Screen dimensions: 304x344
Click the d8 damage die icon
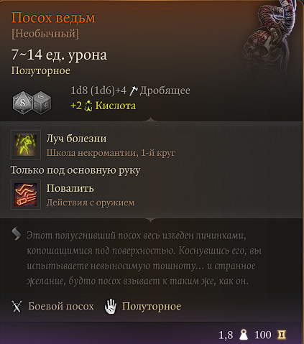(x=23, y=103)
